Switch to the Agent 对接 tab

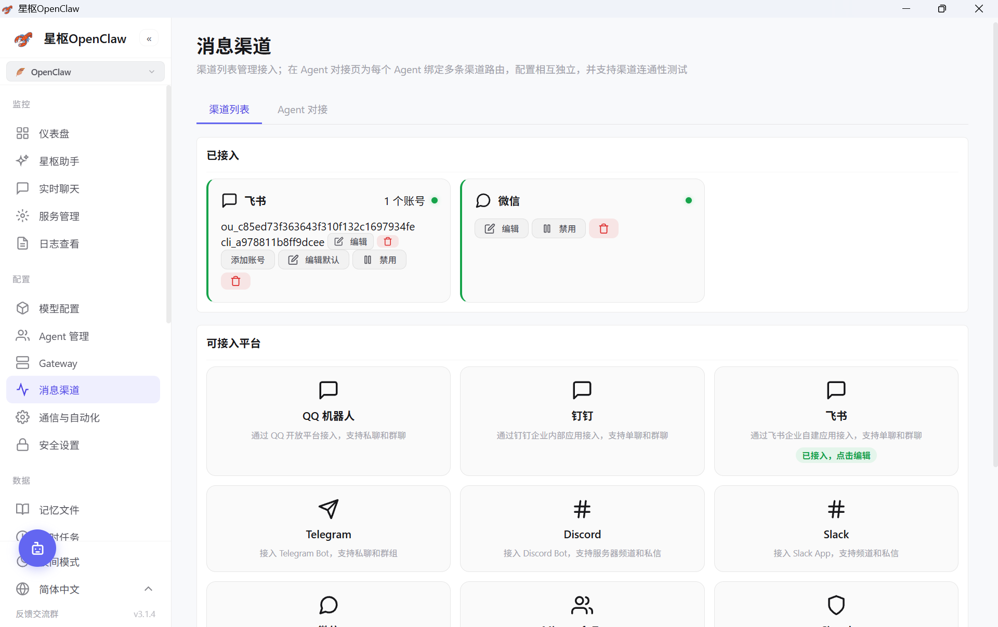tap(303, 110)
